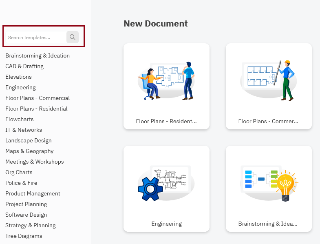The width and height of the screenshot is (320, 244).
Task: Select the IT & Networks category
Action: [24, 130]
